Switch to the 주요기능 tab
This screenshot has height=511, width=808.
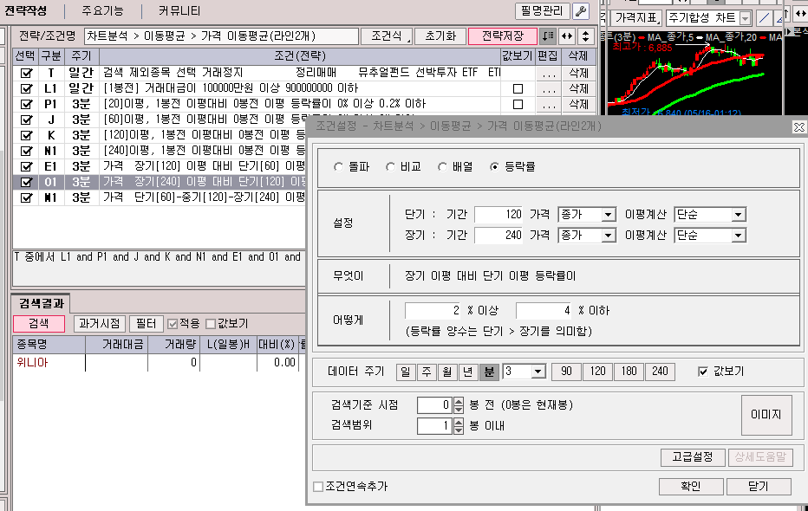(102, 11)
